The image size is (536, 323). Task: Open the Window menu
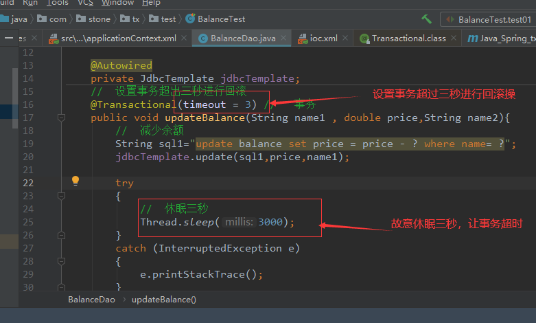(117, 3)
